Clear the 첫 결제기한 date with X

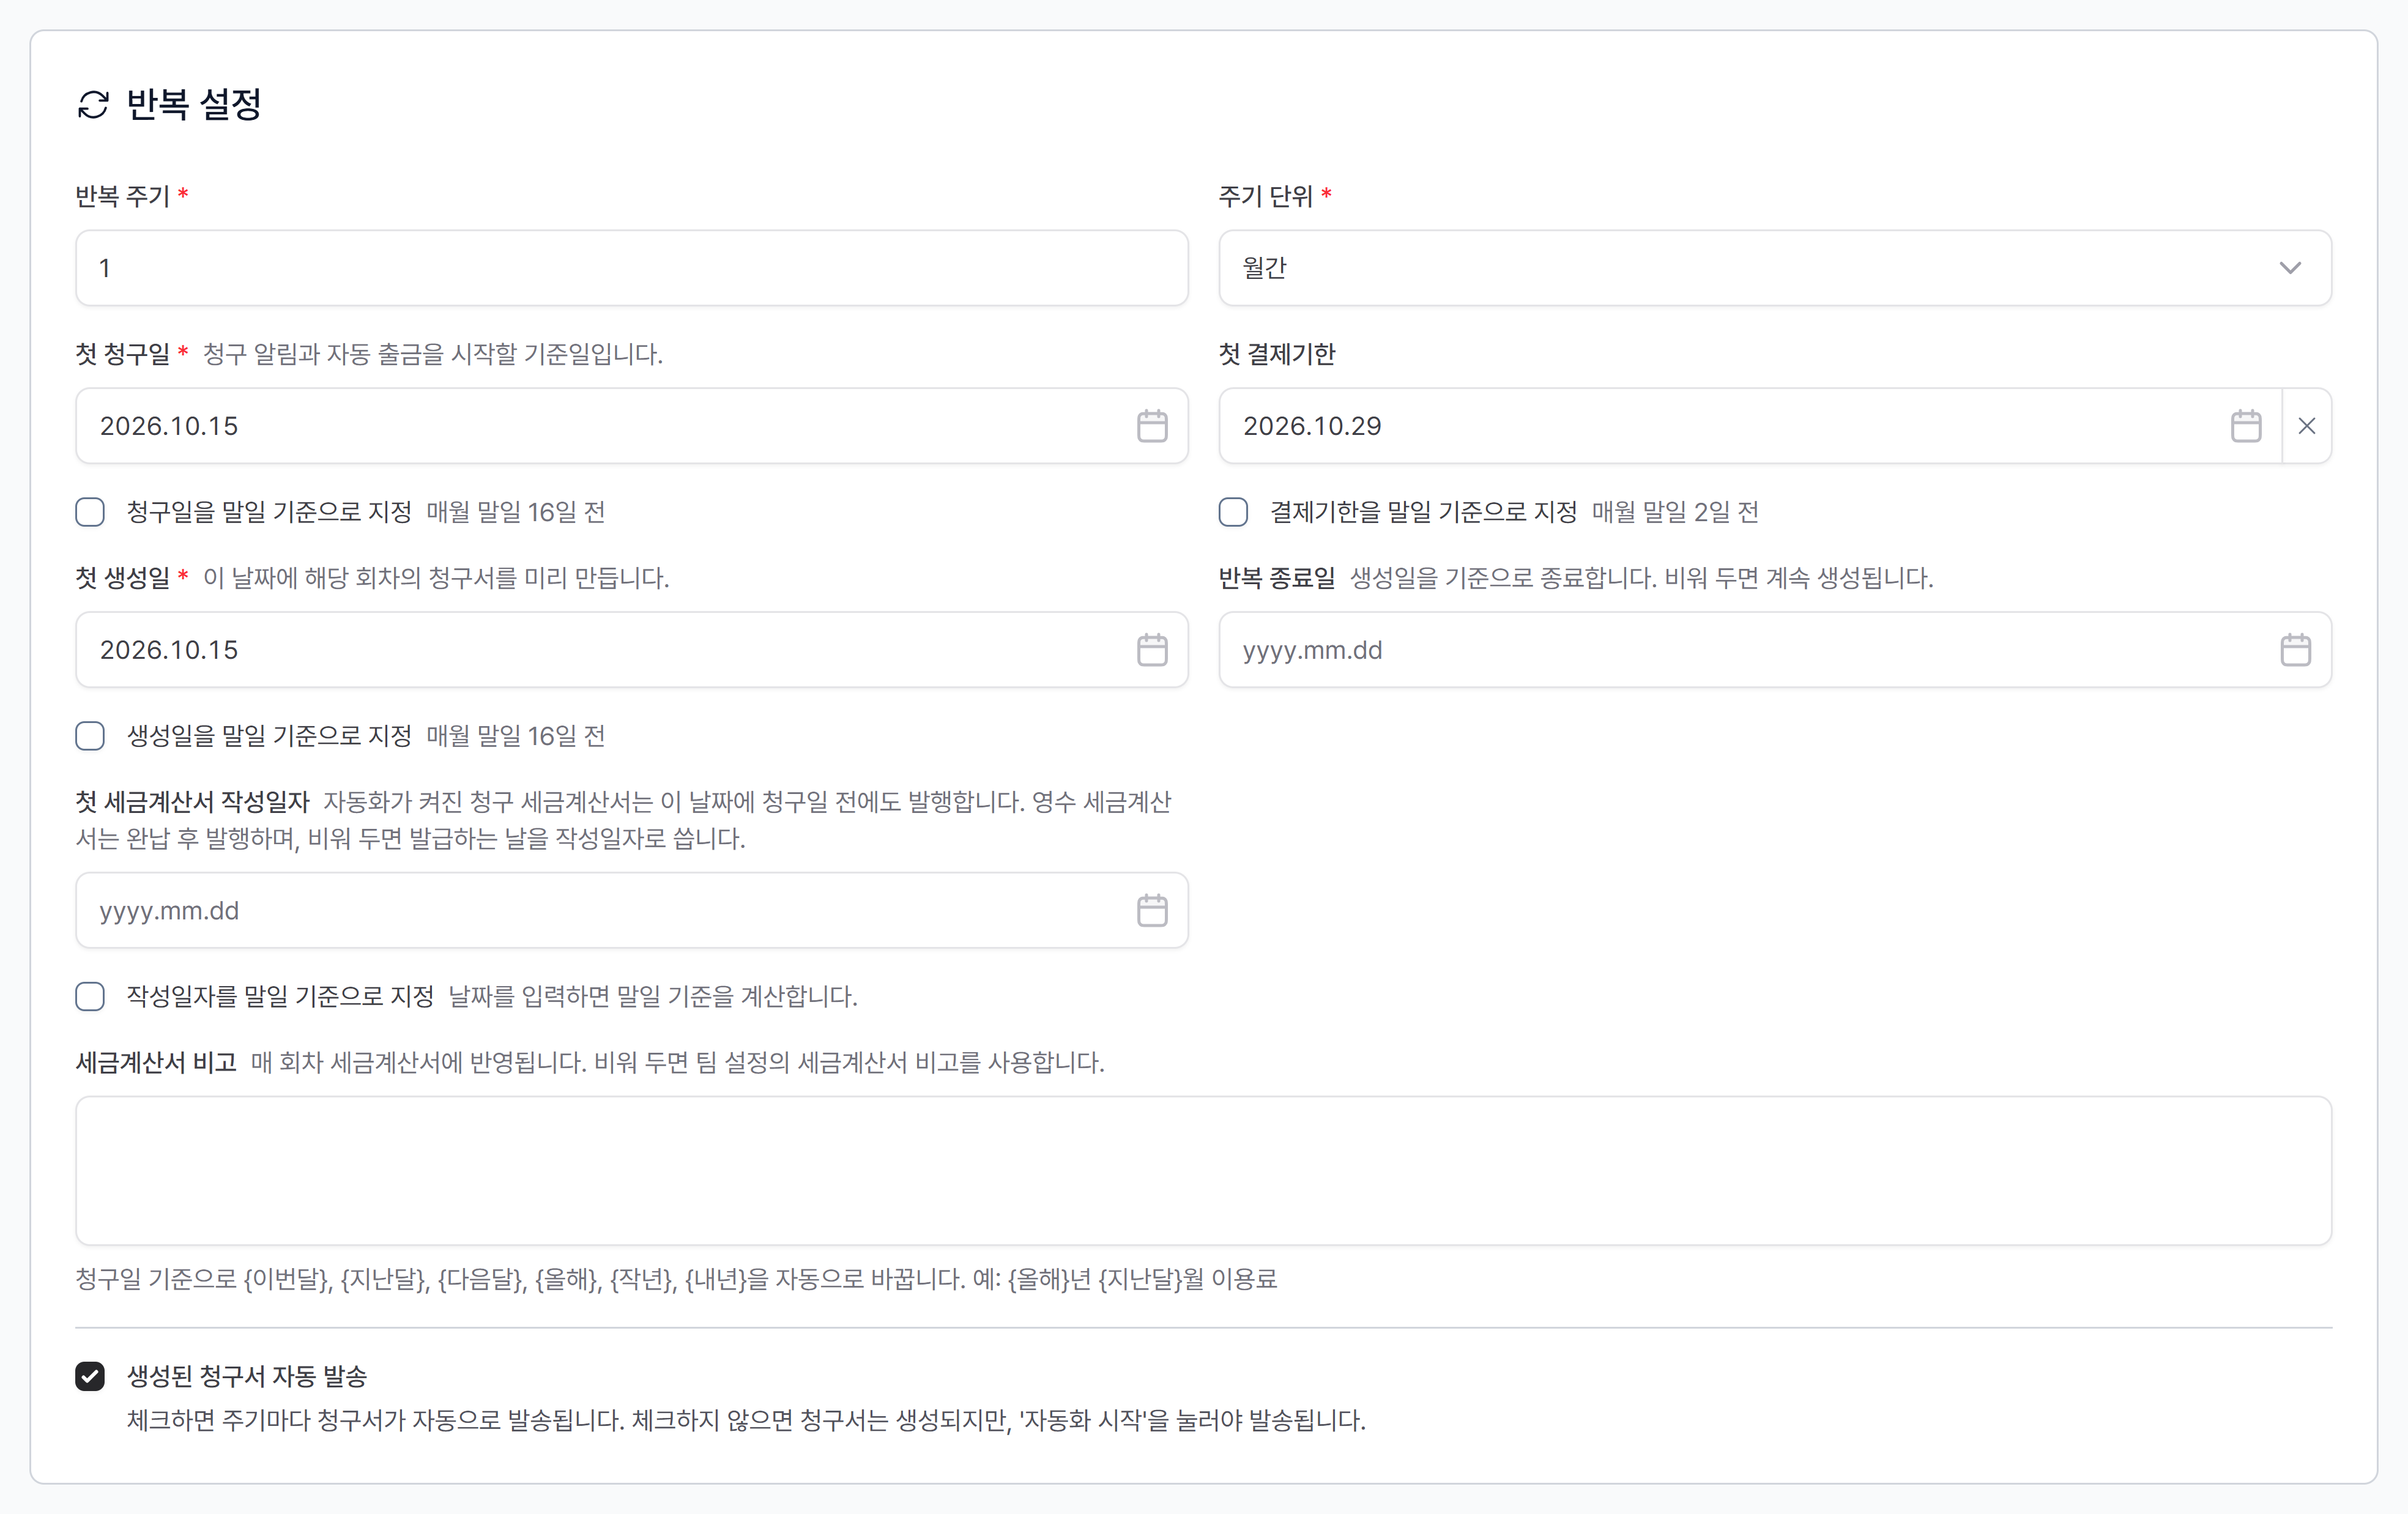[2307, 426]
